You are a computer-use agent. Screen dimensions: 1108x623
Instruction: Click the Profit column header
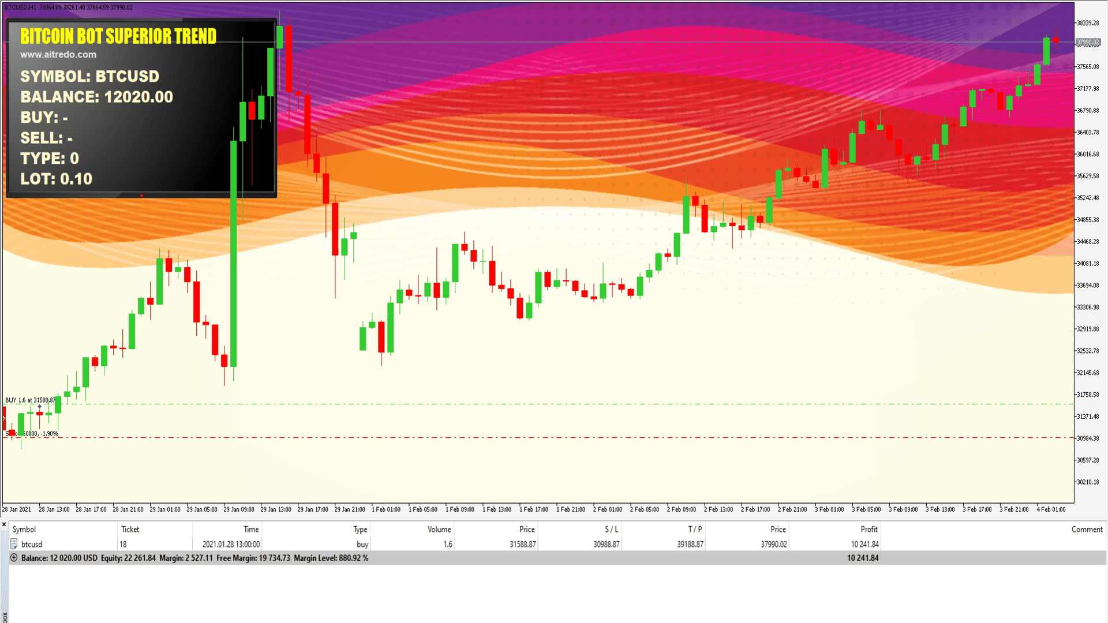[869, 529]
